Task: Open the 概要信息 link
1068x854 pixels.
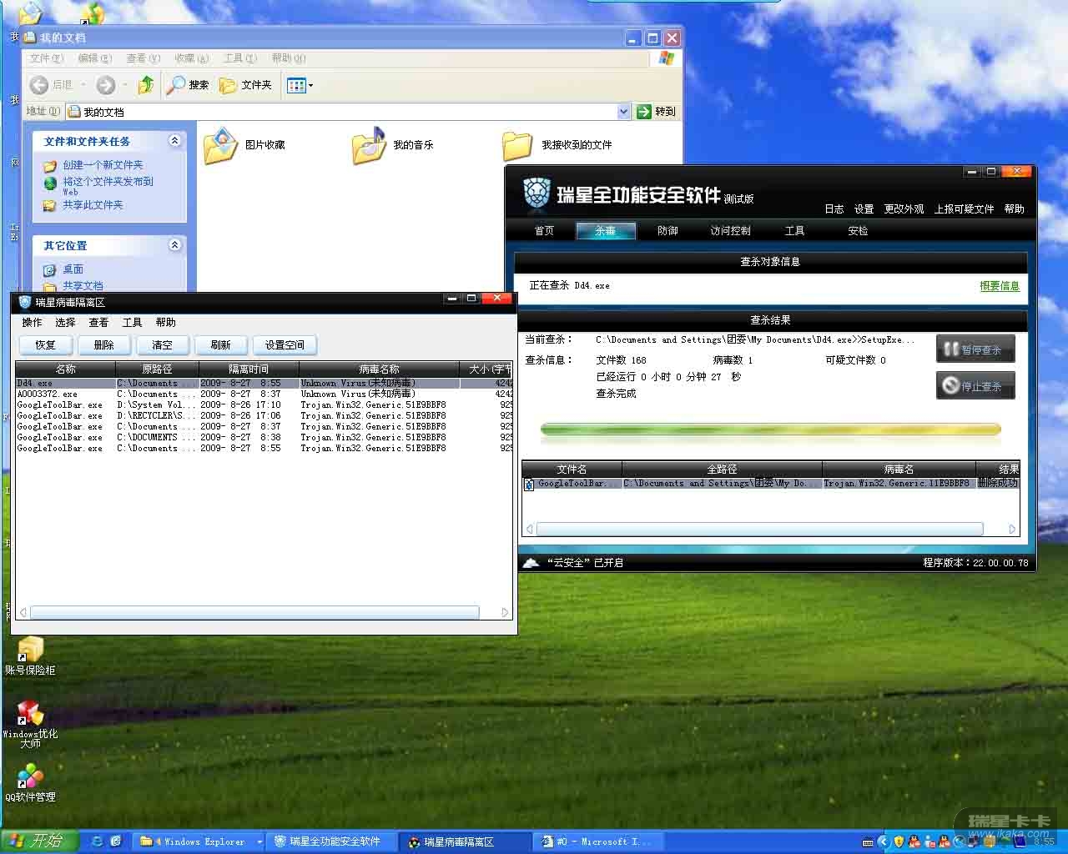Action: 1000,286
